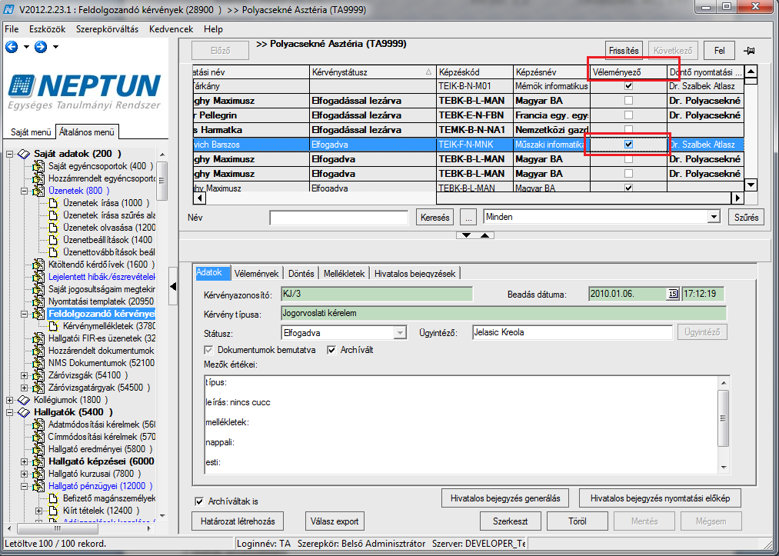This screenshot has height=556, width=779.
Task: Switch to the Vélemények tab
Action: coord(258,273)
